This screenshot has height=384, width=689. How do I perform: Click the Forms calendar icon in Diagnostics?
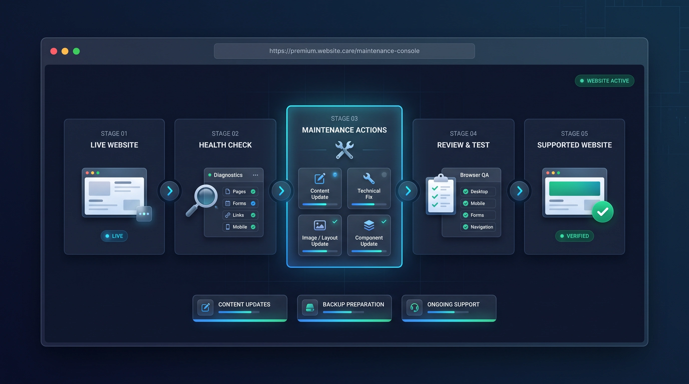click(x=228, y=203)
